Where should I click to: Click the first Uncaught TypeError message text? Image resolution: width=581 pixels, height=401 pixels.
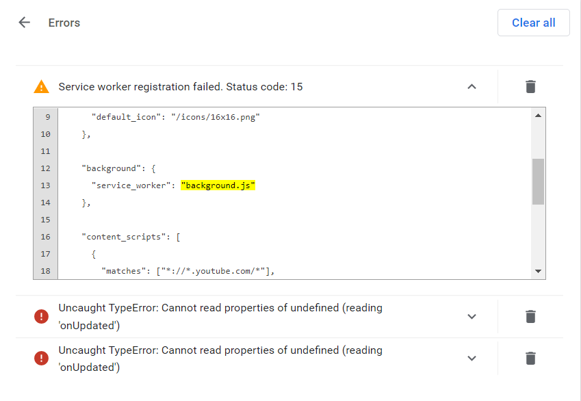pos(220,317)
